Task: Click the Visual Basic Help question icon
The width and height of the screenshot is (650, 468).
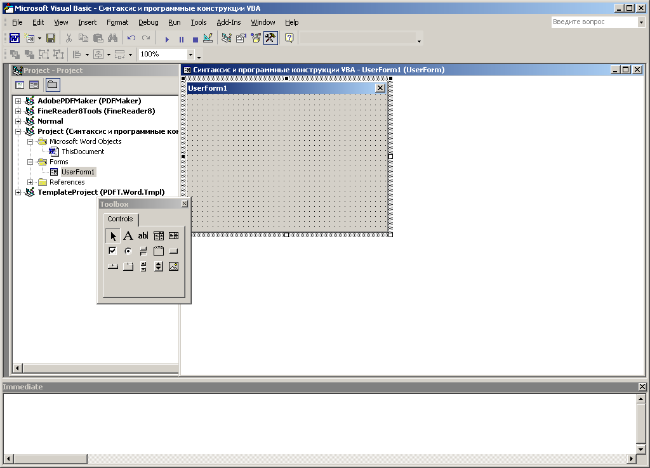Action: (x=289, y=39)
